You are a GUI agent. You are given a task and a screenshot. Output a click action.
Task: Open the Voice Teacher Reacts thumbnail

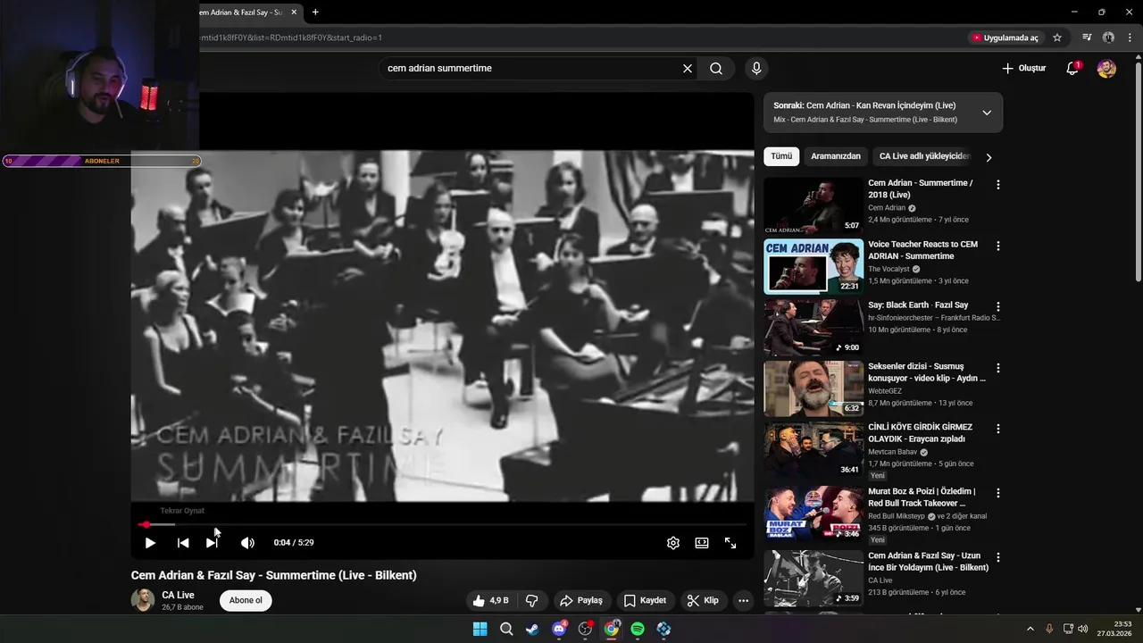(813, 266)
